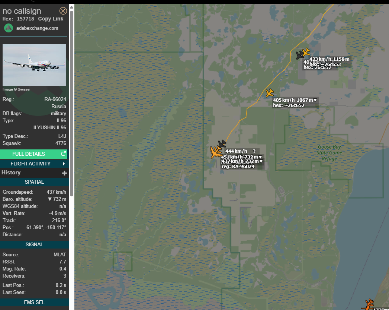The image size is (389, 310).
Task: Click the registration value RA-96024
Action: coord(55,99)
